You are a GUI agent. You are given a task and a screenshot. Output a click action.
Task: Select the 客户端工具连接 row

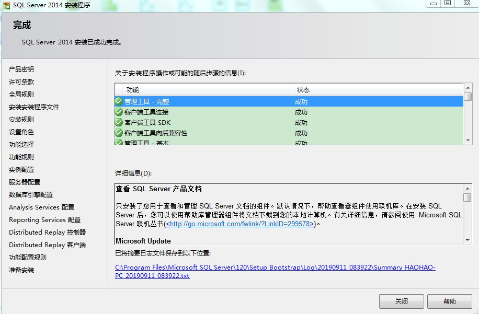click(x=289, y=112)
